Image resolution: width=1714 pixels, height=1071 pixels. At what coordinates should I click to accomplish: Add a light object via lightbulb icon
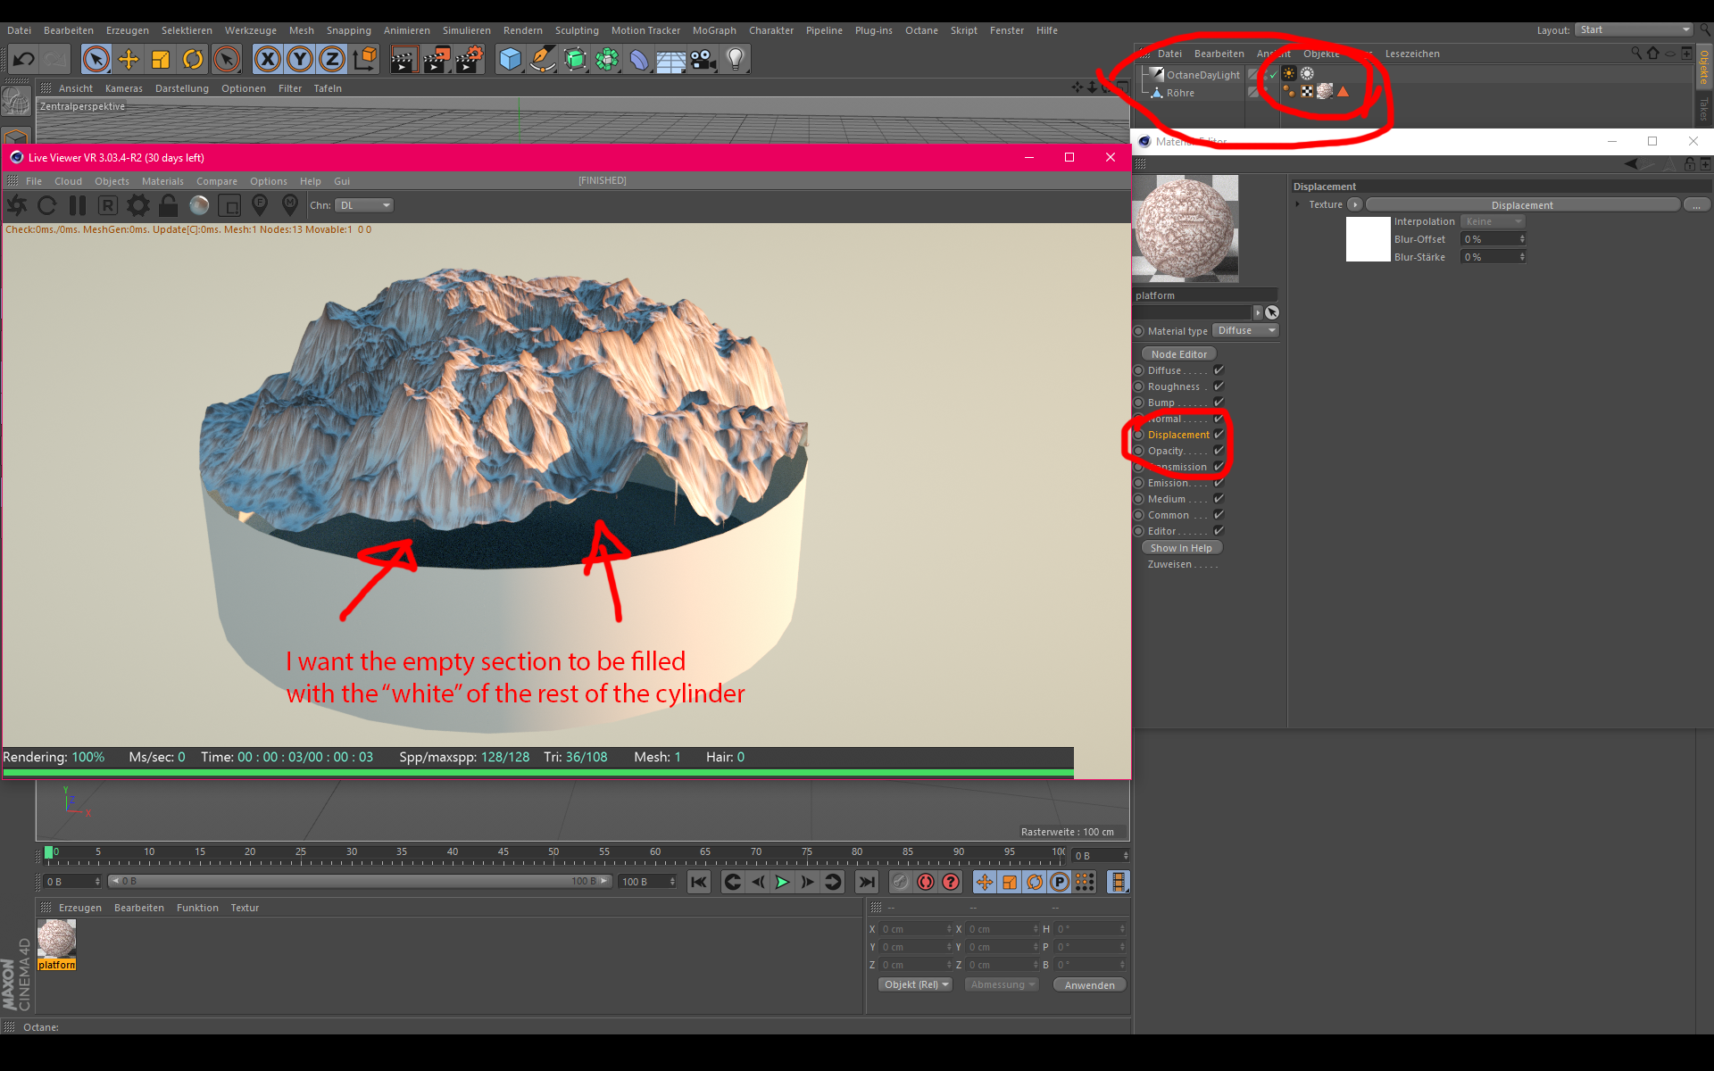736,60
